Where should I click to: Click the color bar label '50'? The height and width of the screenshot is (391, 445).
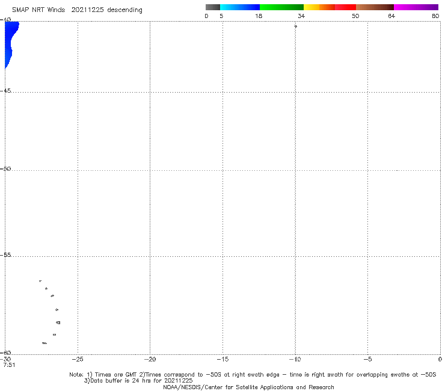[x=355, y=16]
